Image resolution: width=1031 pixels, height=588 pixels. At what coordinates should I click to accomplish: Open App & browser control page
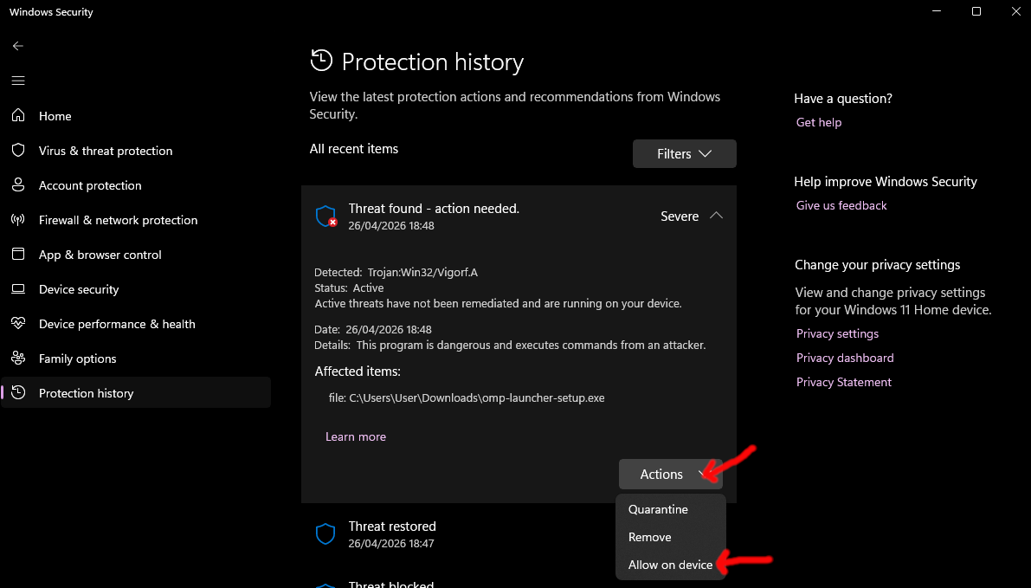coord(135,255)
